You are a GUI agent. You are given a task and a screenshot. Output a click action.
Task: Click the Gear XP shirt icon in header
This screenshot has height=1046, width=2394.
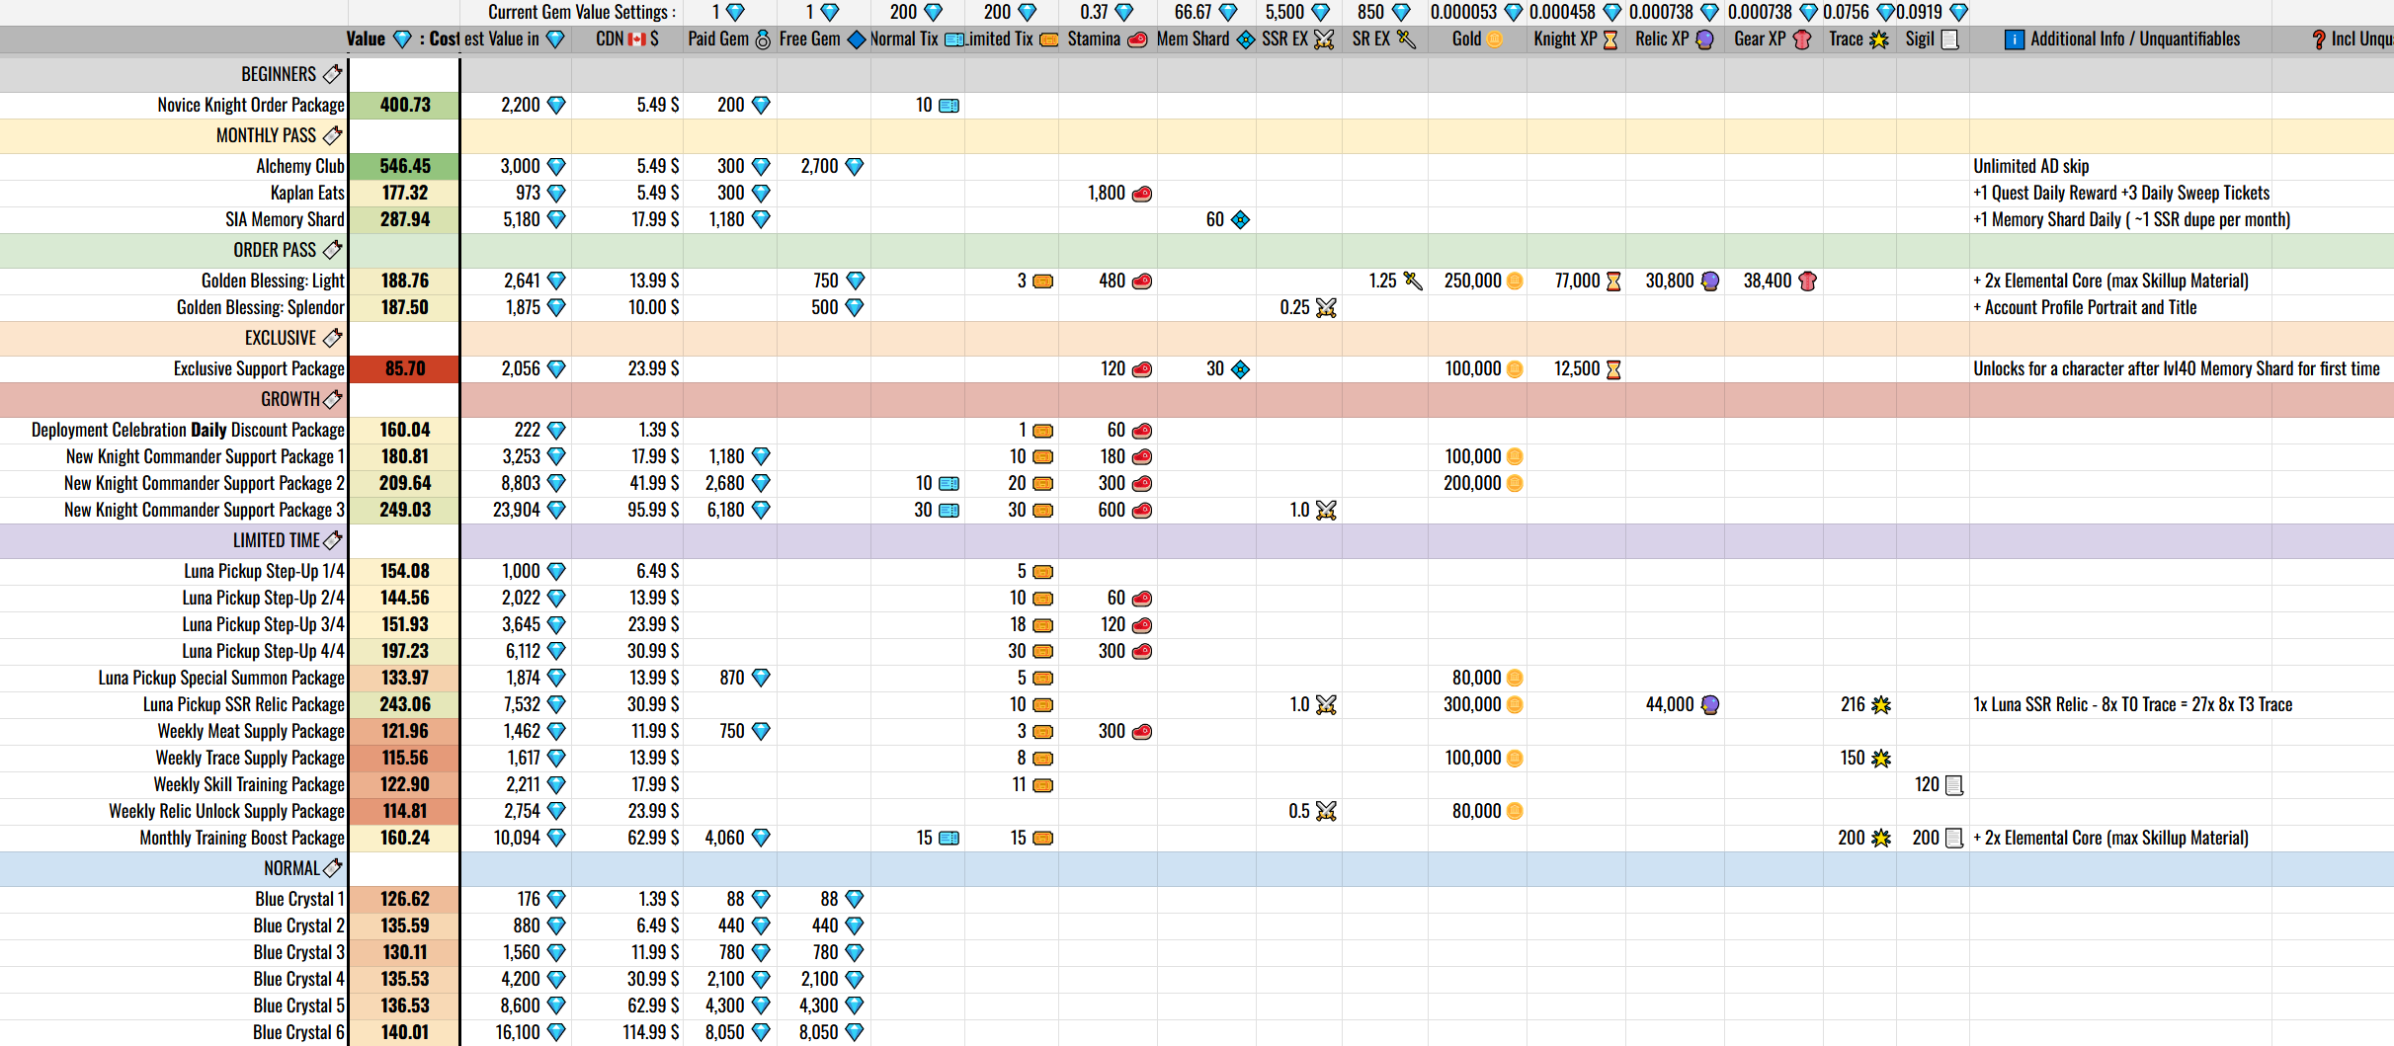point(1802,40)
